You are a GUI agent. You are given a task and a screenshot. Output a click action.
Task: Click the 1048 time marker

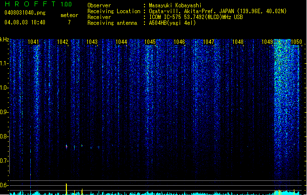tap(238, 42)
